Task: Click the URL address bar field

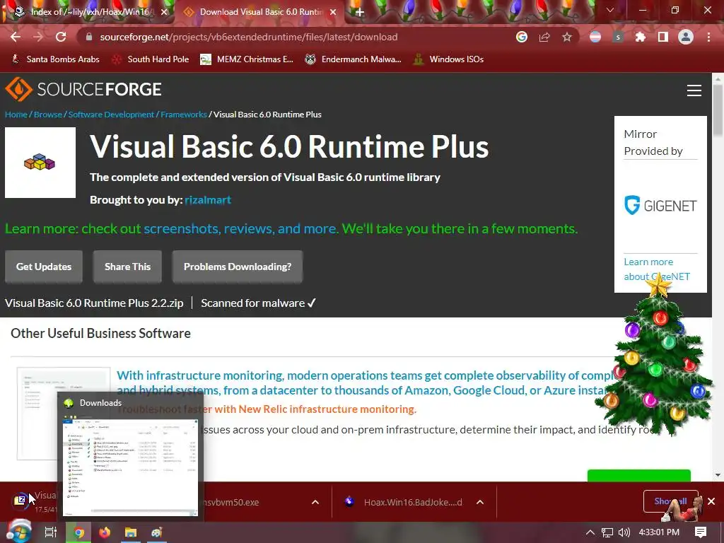Action: point(296,37)
